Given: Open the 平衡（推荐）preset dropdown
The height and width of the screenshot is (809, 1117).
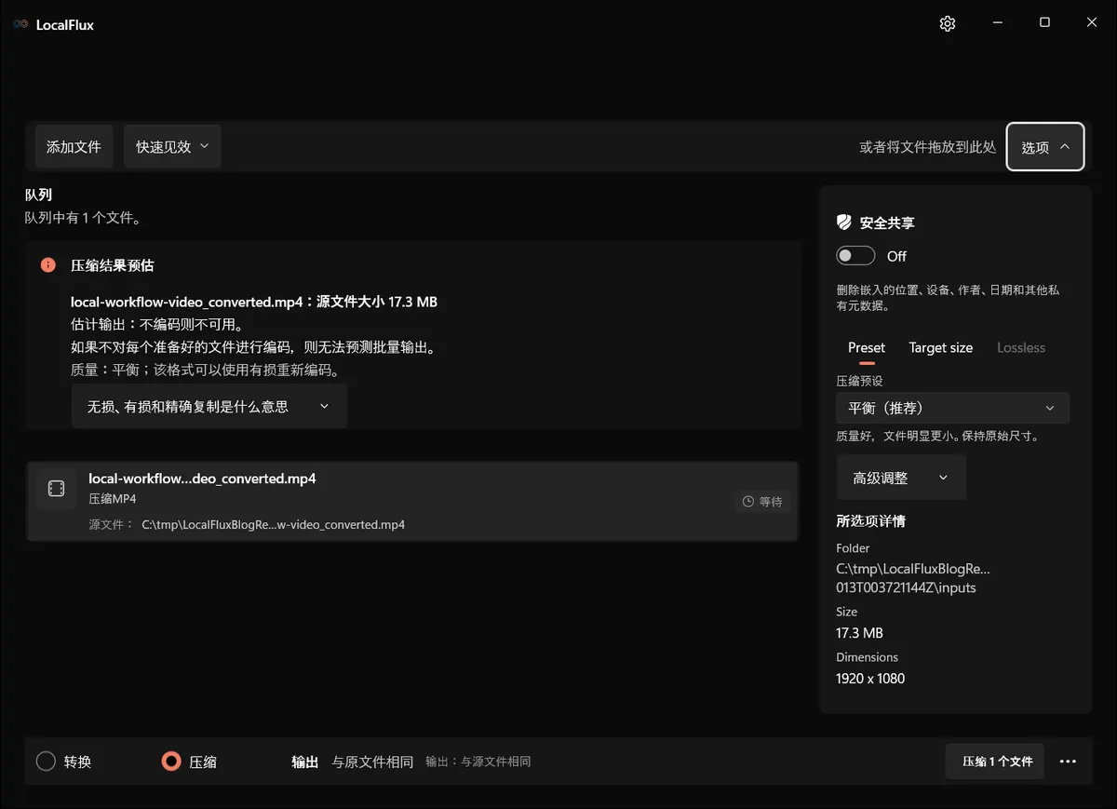Looking at the screenshot, I should (x=952, y=408).
